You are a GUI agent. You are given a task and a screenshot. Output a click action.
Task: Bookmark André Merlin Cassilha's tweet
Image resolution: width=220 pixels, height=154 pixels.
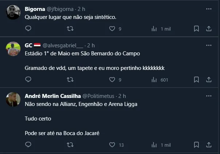[196, 145]
